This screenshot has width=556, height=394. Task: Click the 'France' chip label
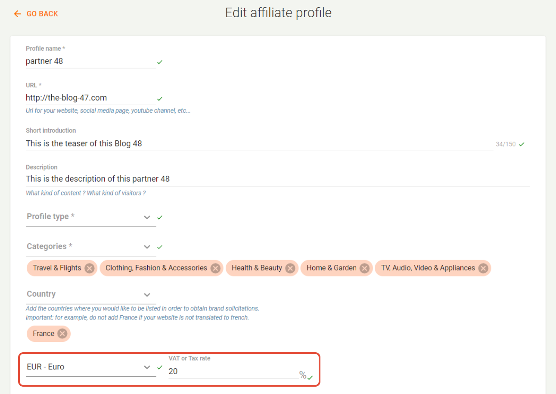tap(43, 333)
